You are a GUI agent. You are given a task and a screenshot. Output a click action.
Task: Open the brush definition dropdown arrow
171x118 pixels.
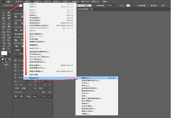coord(93,6)
